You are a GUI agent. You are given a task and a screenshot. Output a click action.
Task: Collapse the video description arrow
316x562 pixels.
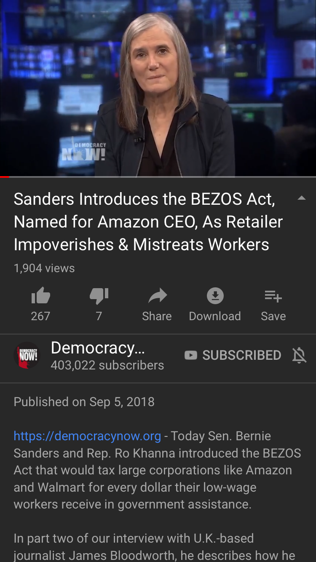(302, 198)
